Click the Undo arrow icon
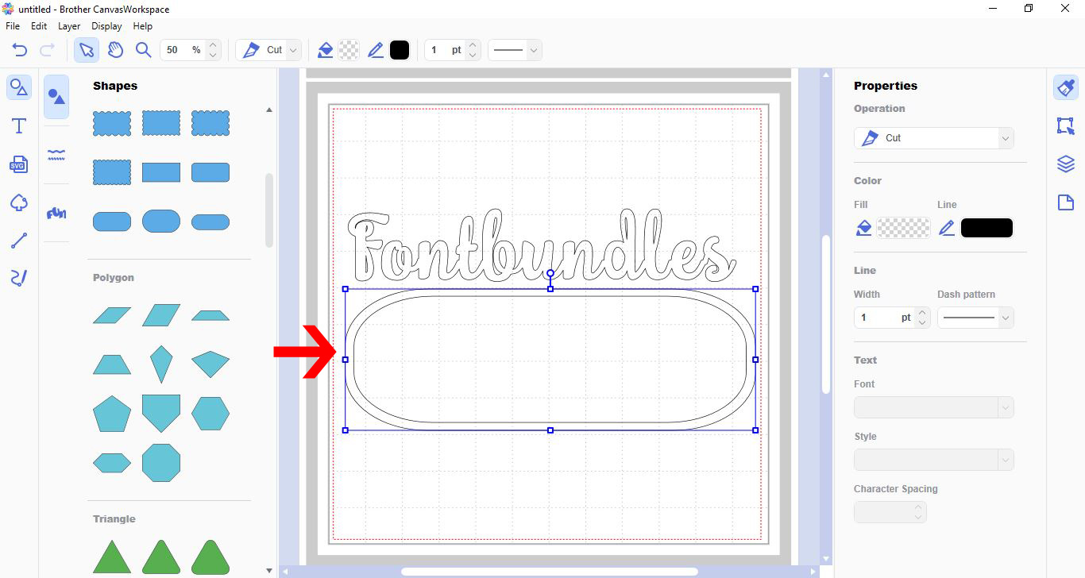1085x578 pixels. [20, 50]
